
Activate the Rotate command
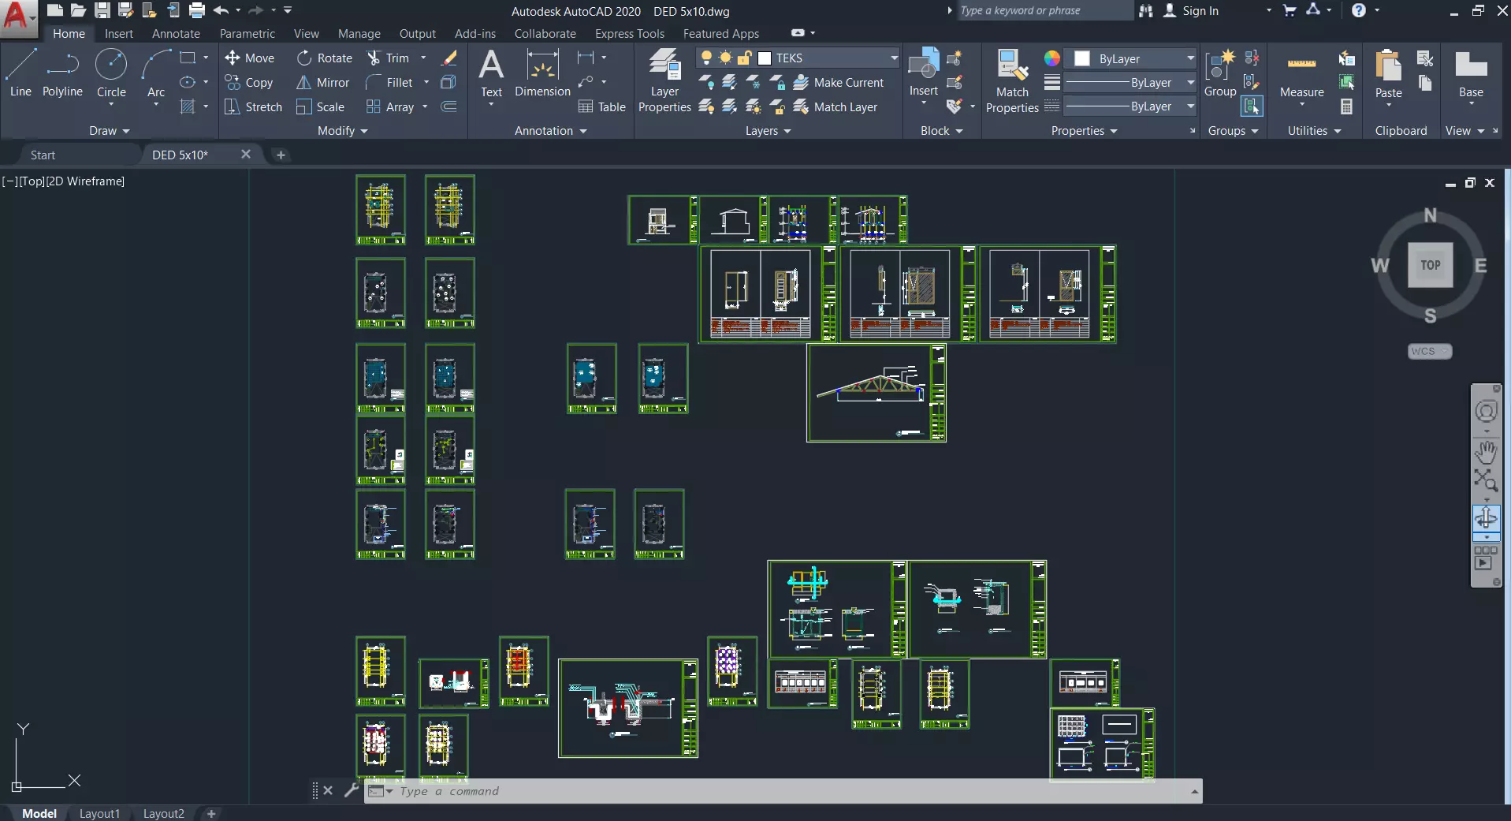(x=324, y=58)
